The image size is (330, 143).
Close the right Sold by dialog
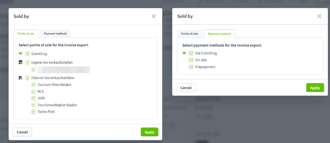click(319, 16)
